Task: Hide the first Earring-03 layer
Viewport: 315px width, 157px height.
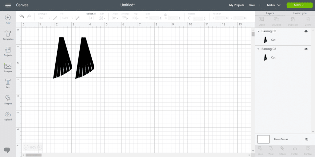Action: [306, 31]
